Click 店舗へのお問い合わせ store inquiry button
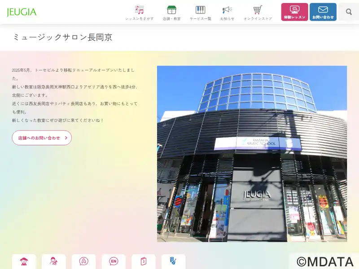This screenshot has height=269, width=359. click(42, 138)
